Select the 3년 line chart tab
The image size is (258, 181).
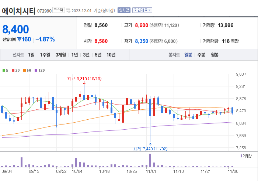pos(86,55)
